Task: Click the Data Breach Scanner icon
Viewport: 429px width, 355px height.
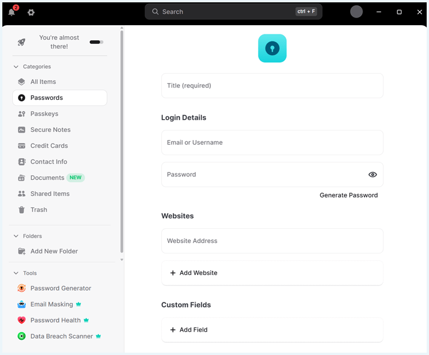Action: 22,336
